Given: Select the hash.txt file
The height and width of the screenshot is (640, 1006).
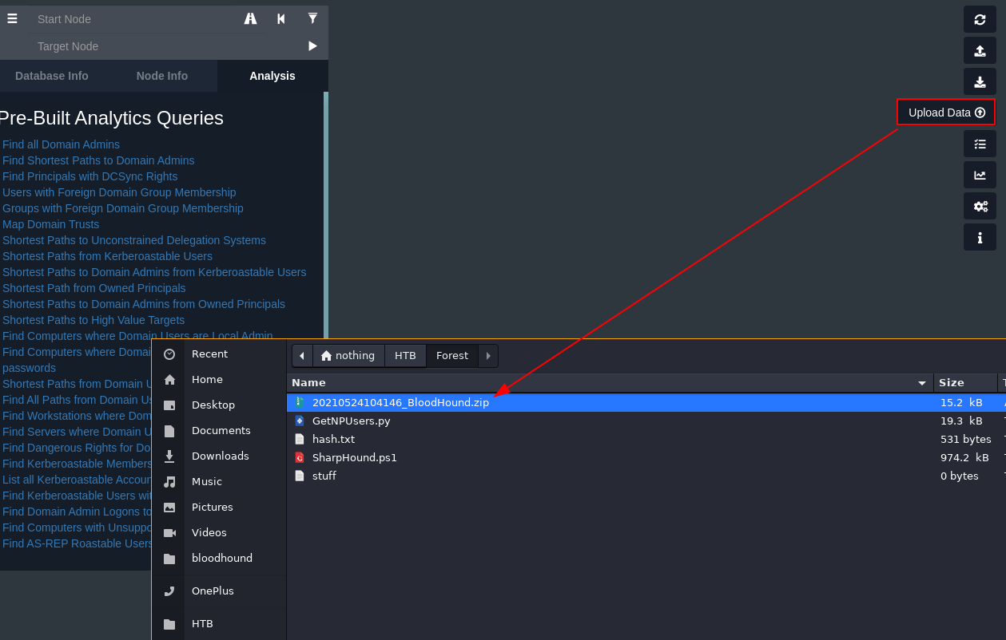Looking at the screenshot, I should (646, 439).
